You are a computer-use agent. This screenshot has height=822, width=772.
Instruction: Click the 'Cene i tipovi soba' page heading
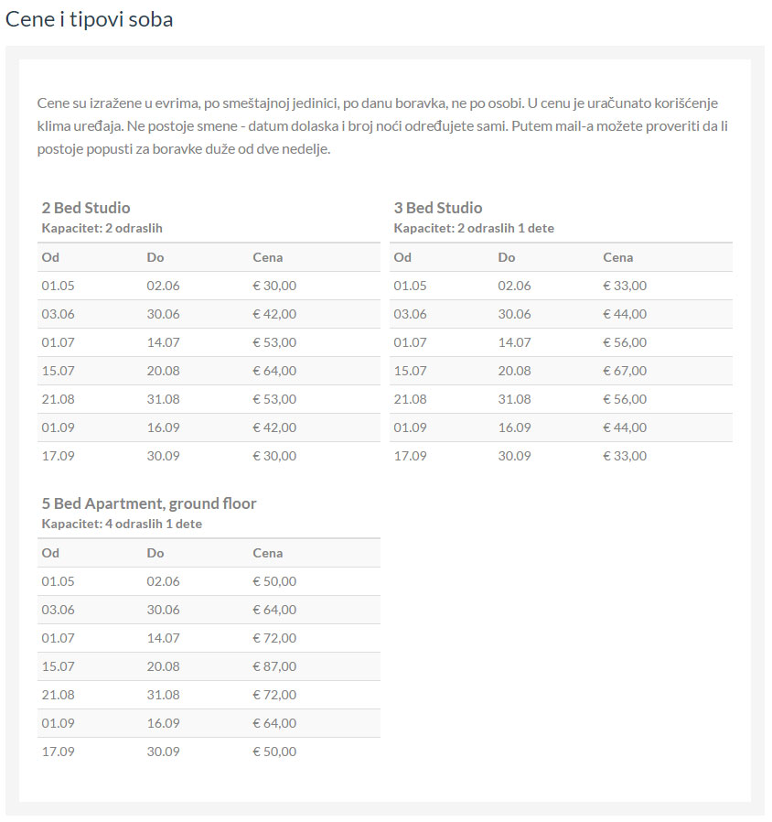89,19
